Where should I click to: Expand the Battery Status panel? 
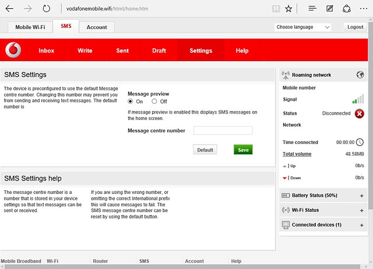pos(362,196)
